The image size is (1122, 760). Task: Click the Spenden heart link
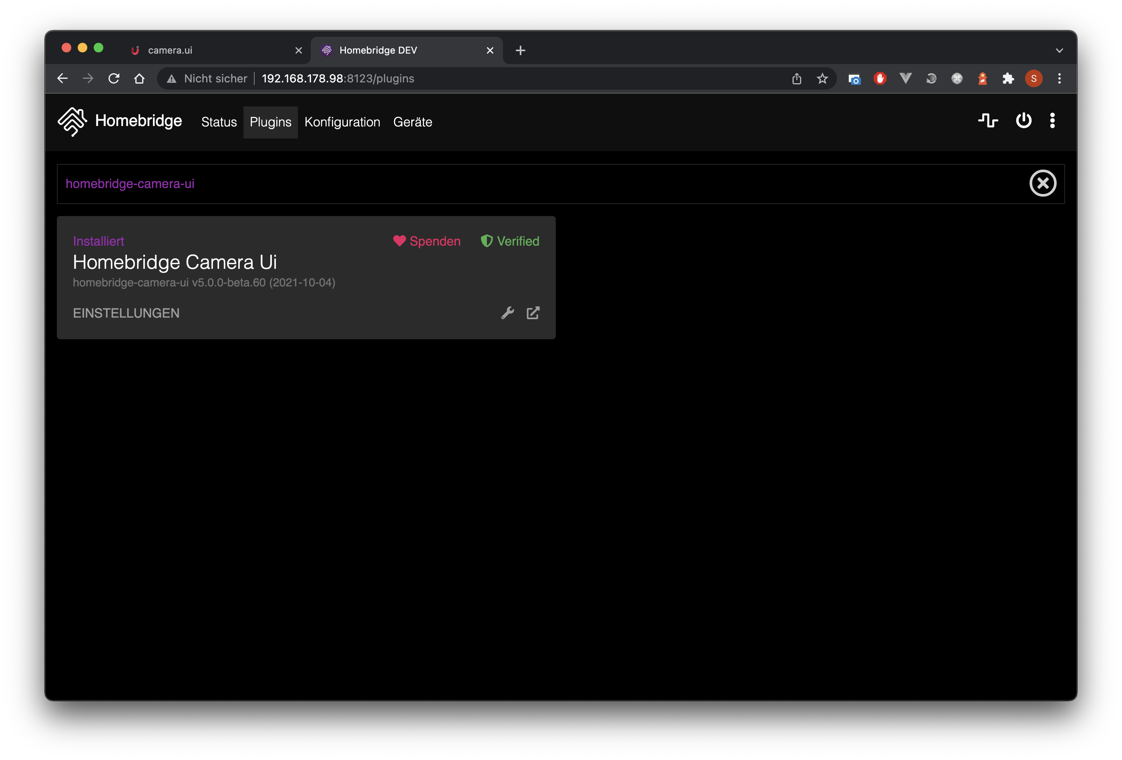pyautogui.click(x=427, y=241)
